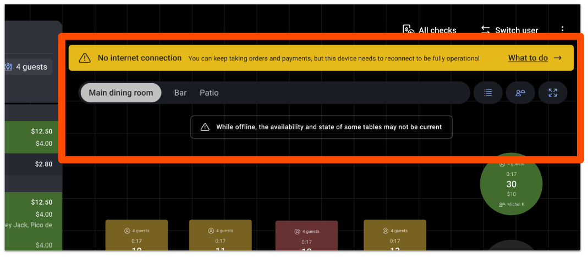Click the server assignment people icon
Viewport: 588px width, 257px height.
click(520, 93)
